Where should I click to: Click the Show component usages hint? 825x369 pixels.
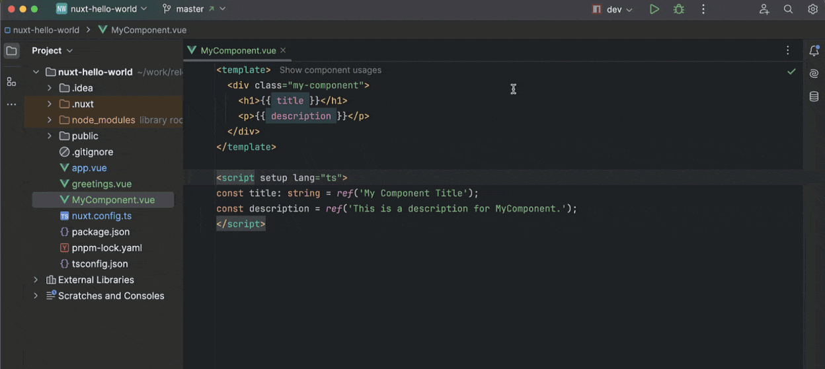pyautogui.click(x=330, y=70)
